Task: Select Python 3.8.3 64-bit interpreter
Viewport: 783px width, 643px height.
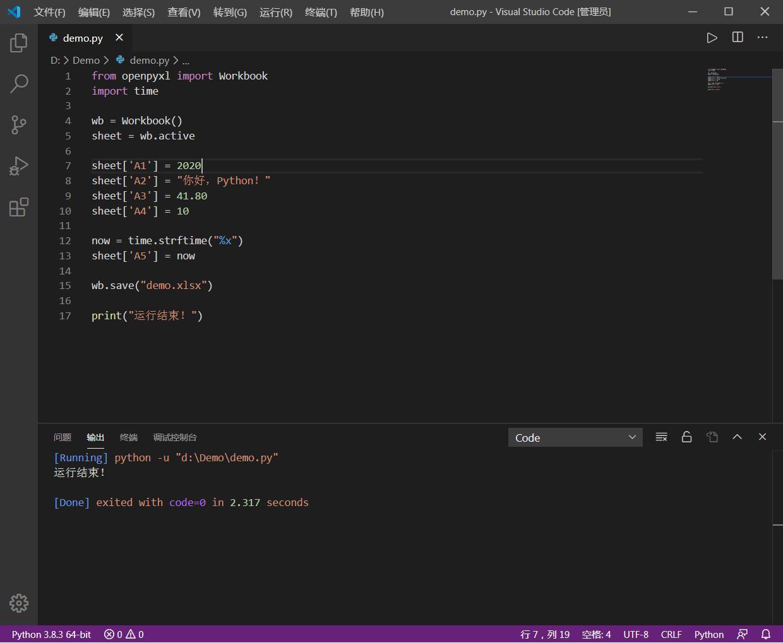Action: click(51, 634)
